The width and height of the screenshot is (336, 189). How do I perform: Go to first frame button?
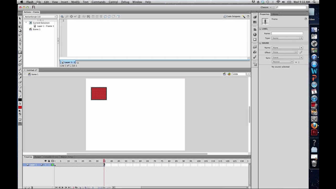click(56, 187)
